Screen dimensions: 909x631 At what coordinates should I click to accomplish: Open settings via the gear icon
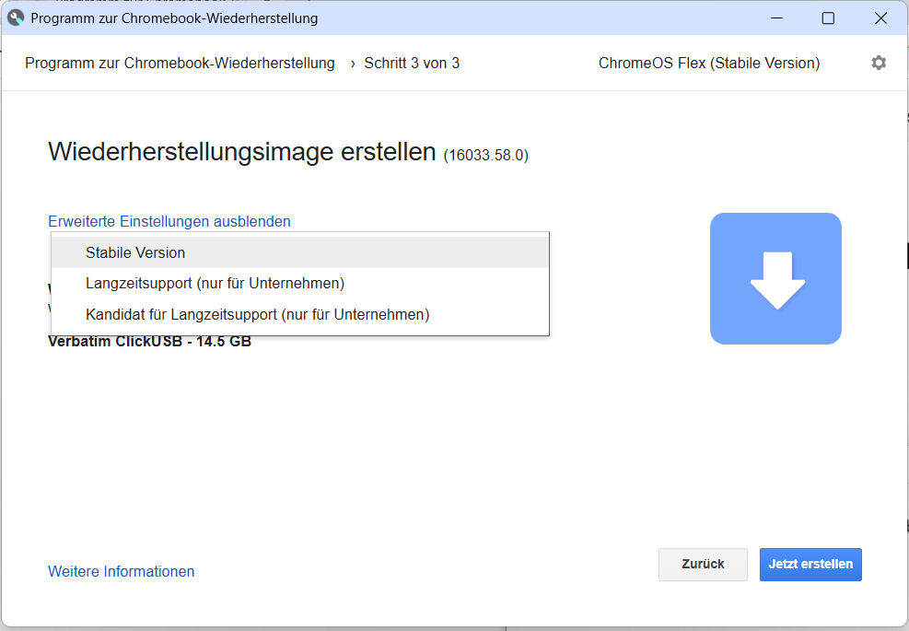point(879,63)
